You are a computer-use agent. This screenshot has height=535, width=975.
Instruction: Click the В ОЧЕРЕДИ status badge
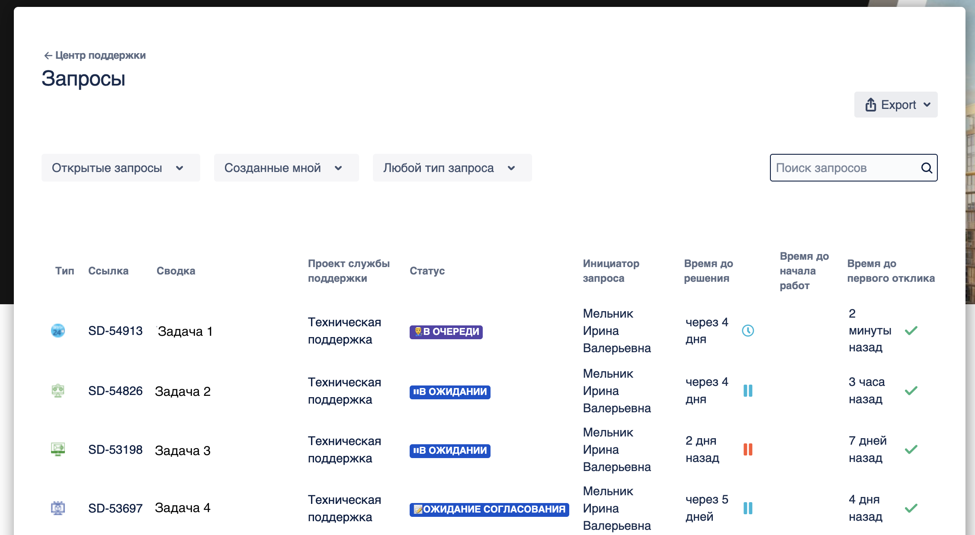[x=446, y=332]
